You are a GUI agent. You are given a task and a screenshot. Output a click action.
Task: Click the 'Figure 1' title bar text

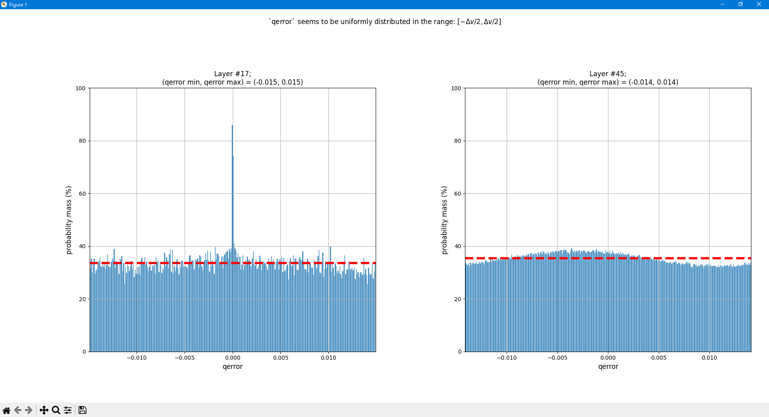18,5
